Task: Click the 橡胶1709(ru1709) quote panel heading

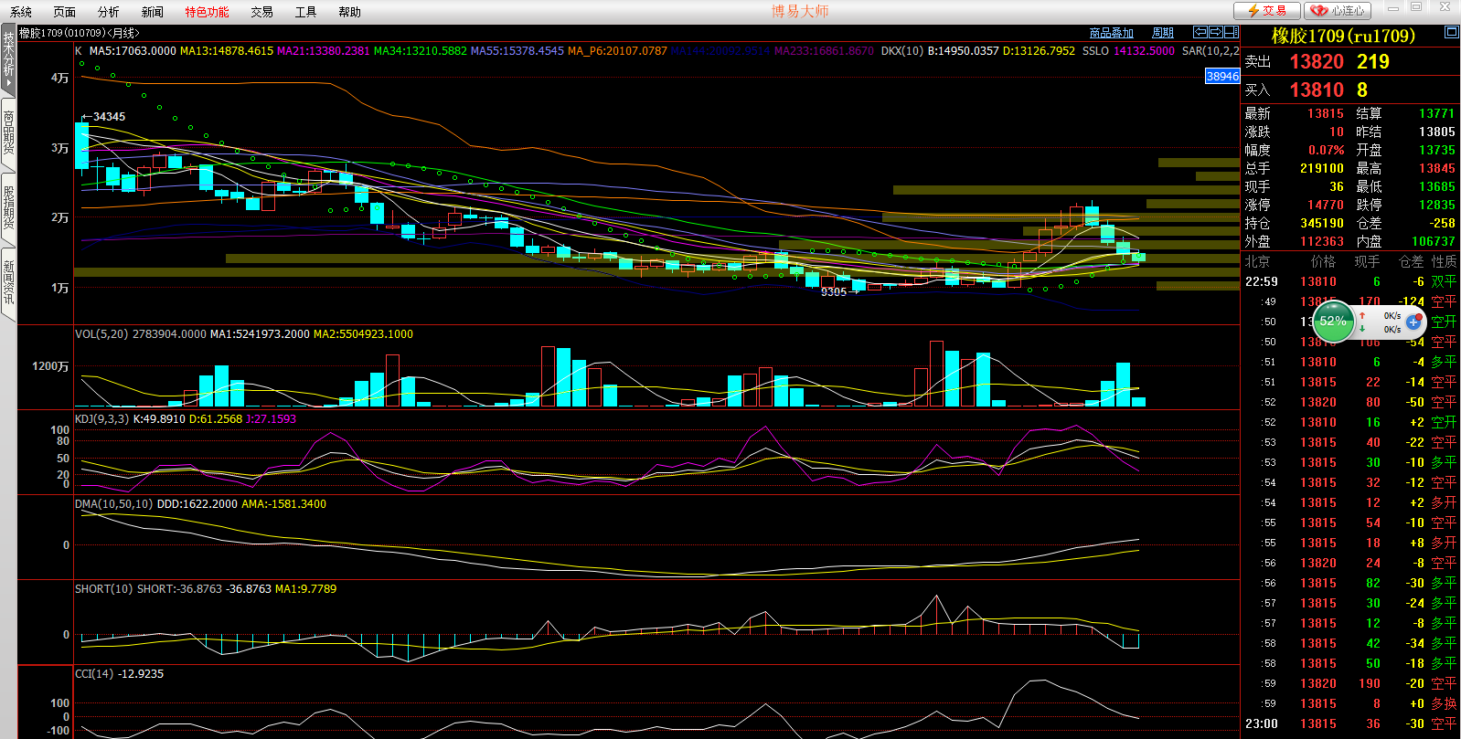Action: tap(1343, 36)
